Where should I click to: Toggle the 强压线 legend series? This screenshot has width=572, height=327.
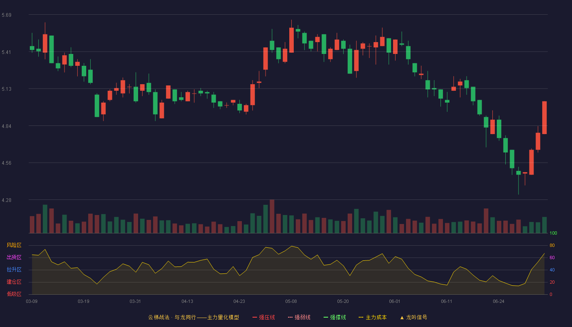pos(264,317)
